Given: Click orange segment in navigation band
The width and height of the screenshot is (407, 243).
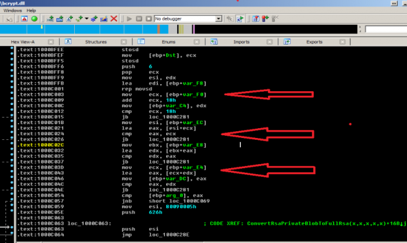Looking at the screenshot, I should [x=158, y=29].
